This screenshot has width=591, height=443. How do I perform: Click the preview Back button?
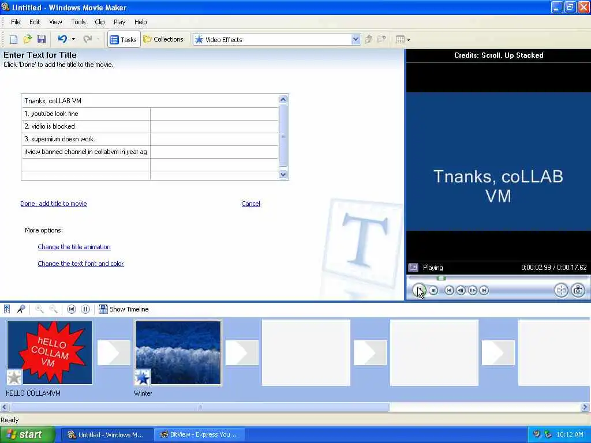tap(449, 291)
